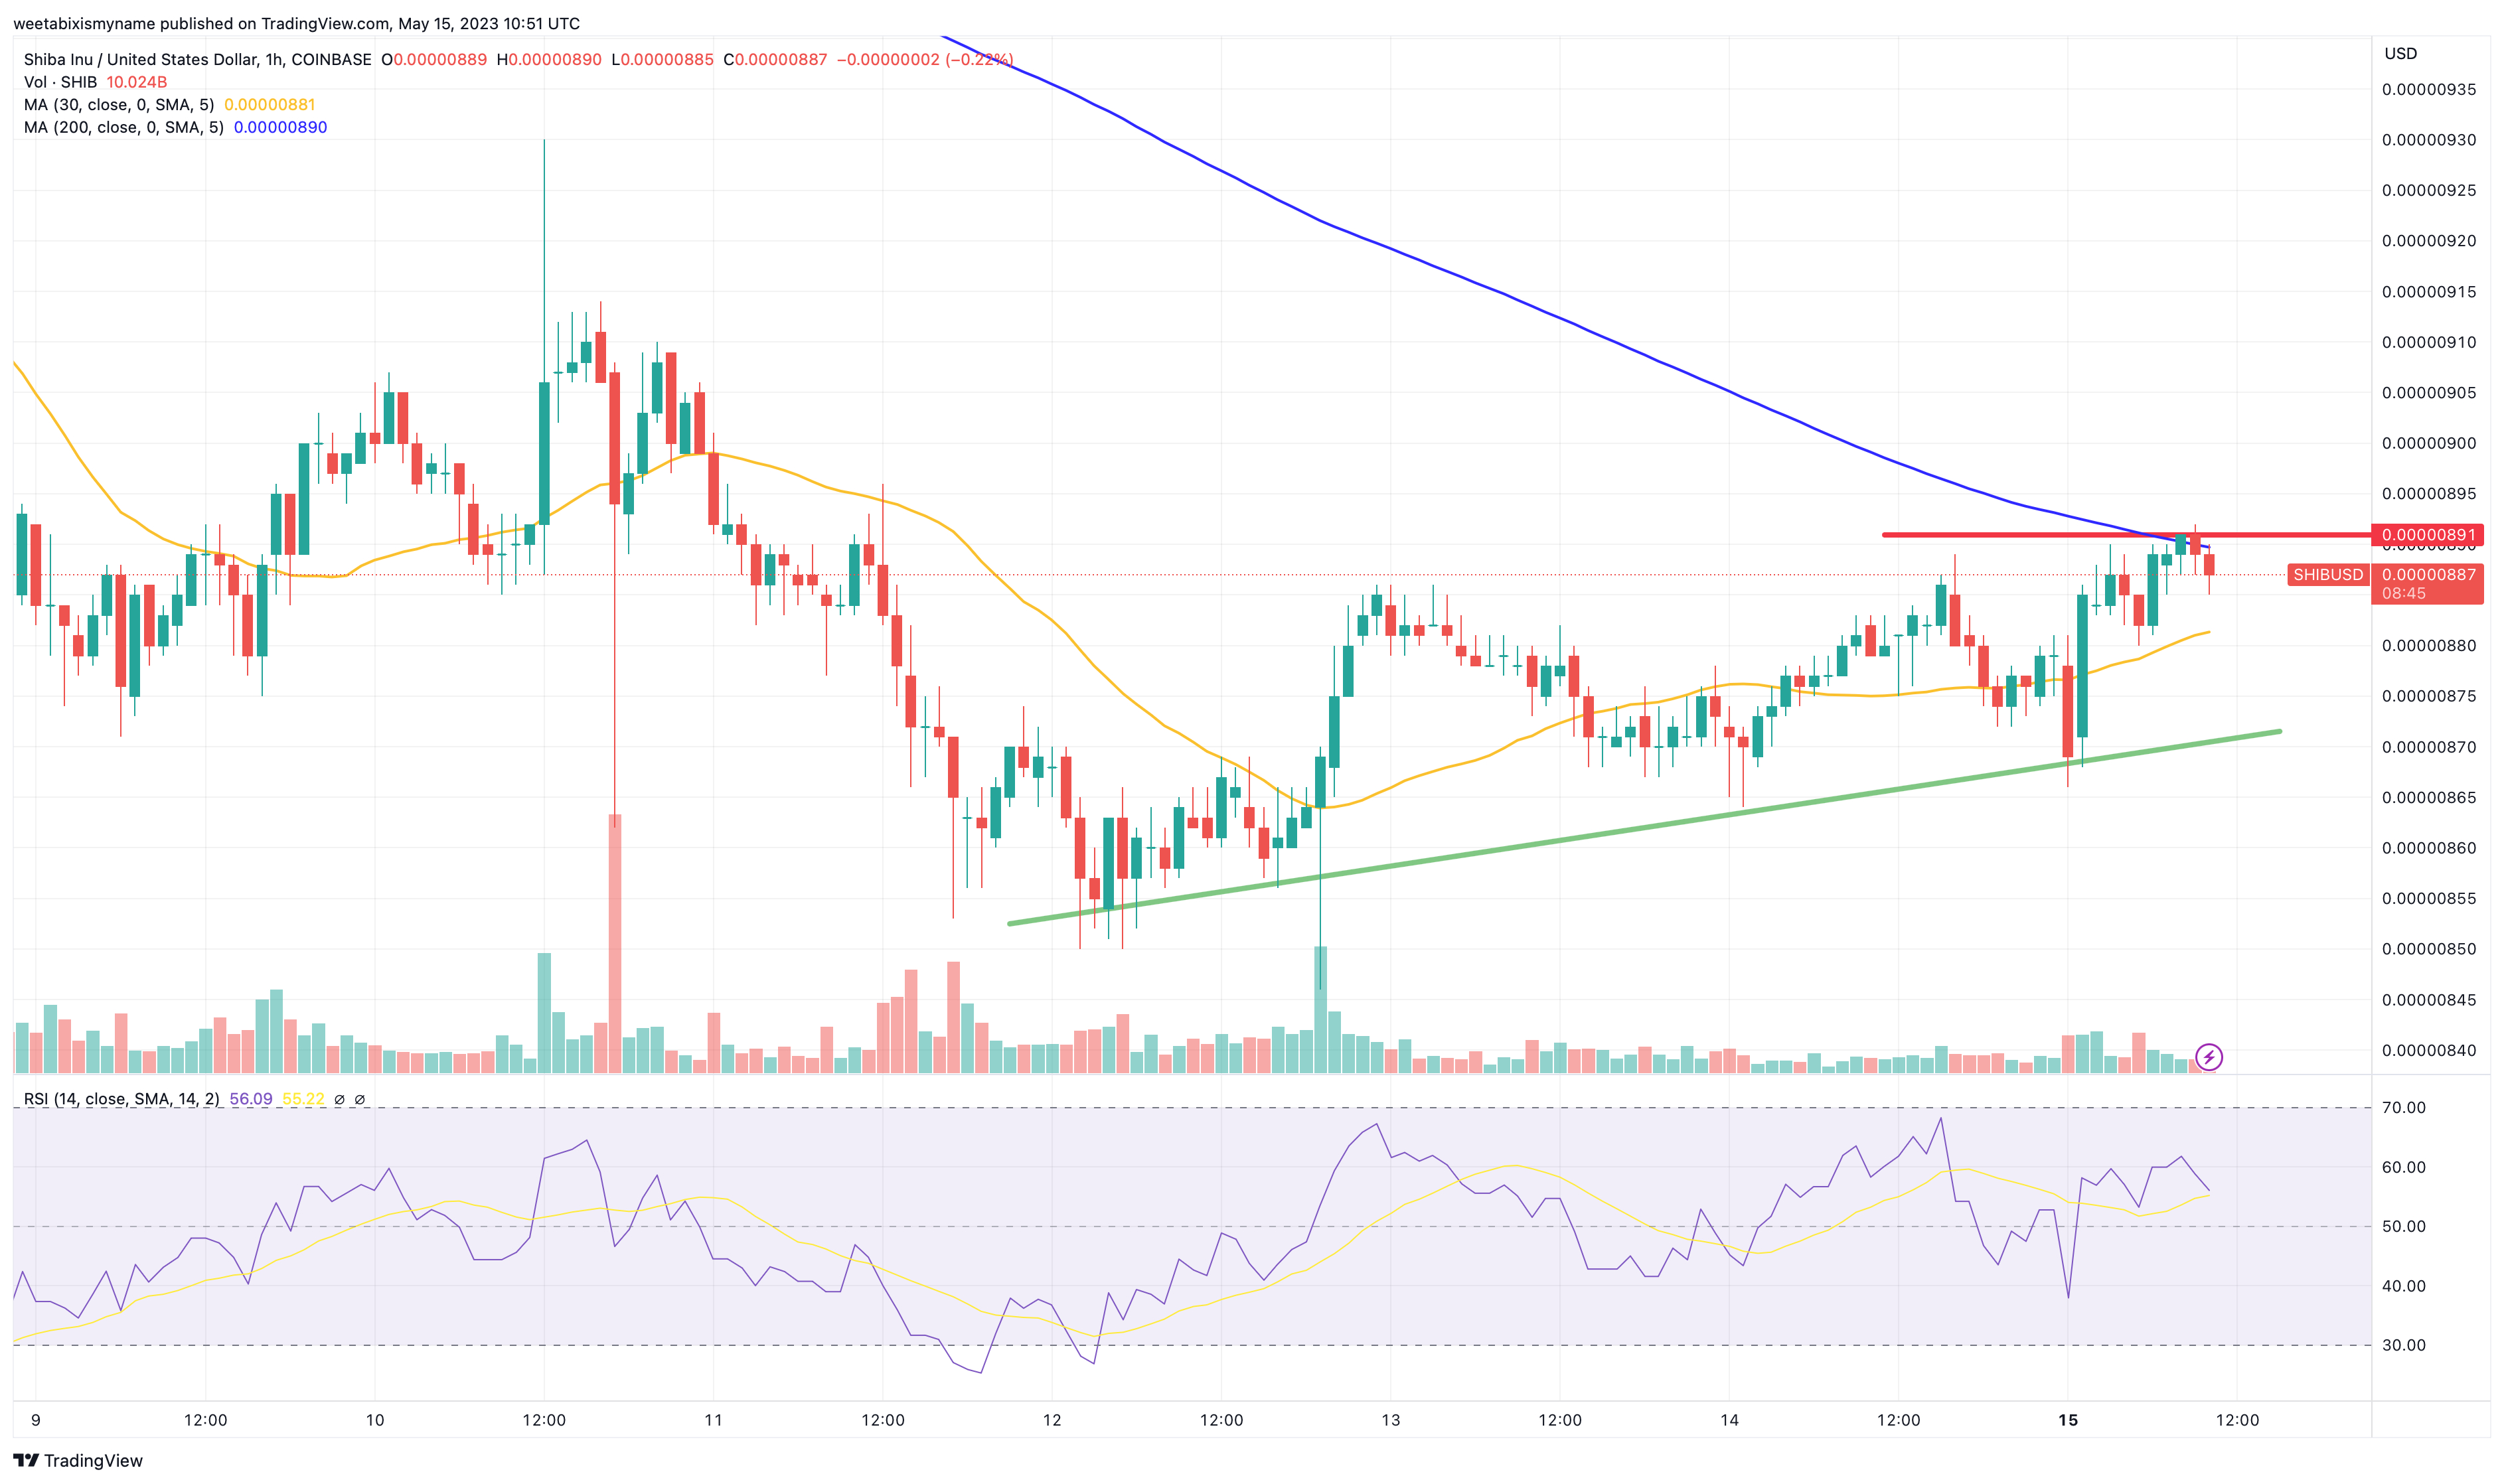
Task: Click the high value H0.00000890
Action: pyautogui.click(x=550, y=59)
